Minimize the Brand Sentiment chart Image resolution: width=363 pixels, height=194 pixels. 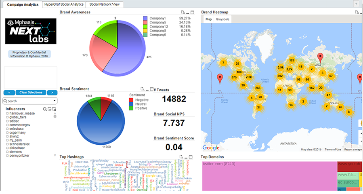[x=147, y=90]
